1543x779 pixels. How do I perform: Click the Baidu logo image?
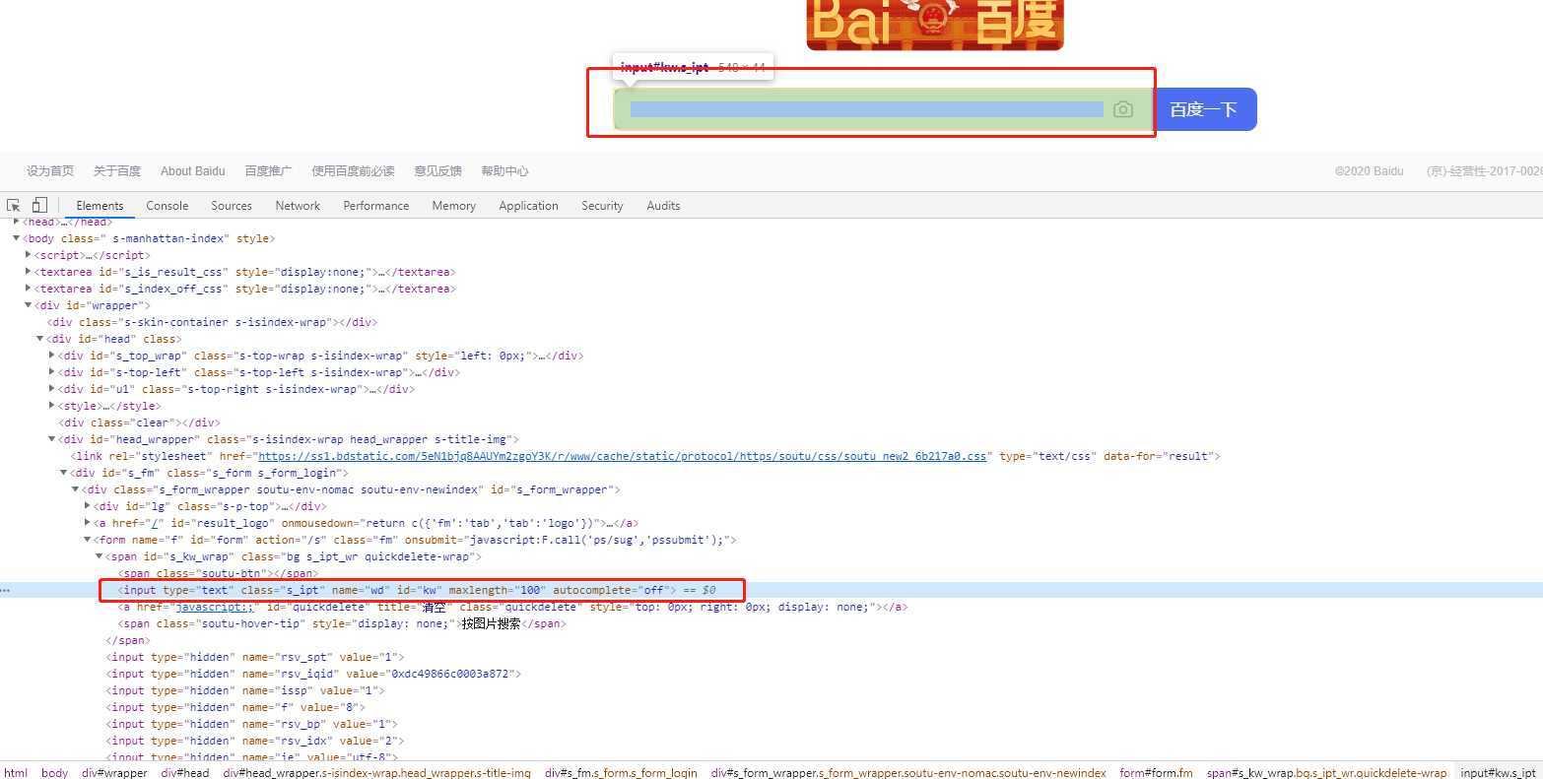click(934, 24)
